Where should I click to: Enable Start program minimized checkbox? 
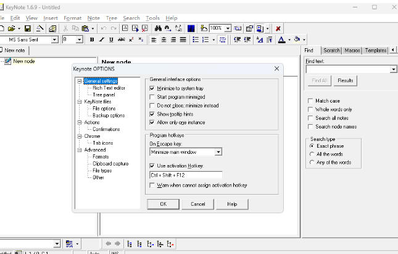point(152,97)
